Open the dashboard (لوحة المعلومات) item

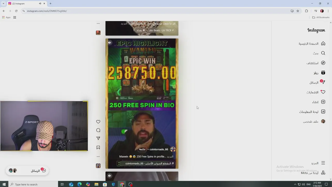(312, 112)
